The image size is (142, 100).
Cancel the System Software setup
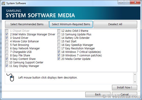click(x=124, y=94)
